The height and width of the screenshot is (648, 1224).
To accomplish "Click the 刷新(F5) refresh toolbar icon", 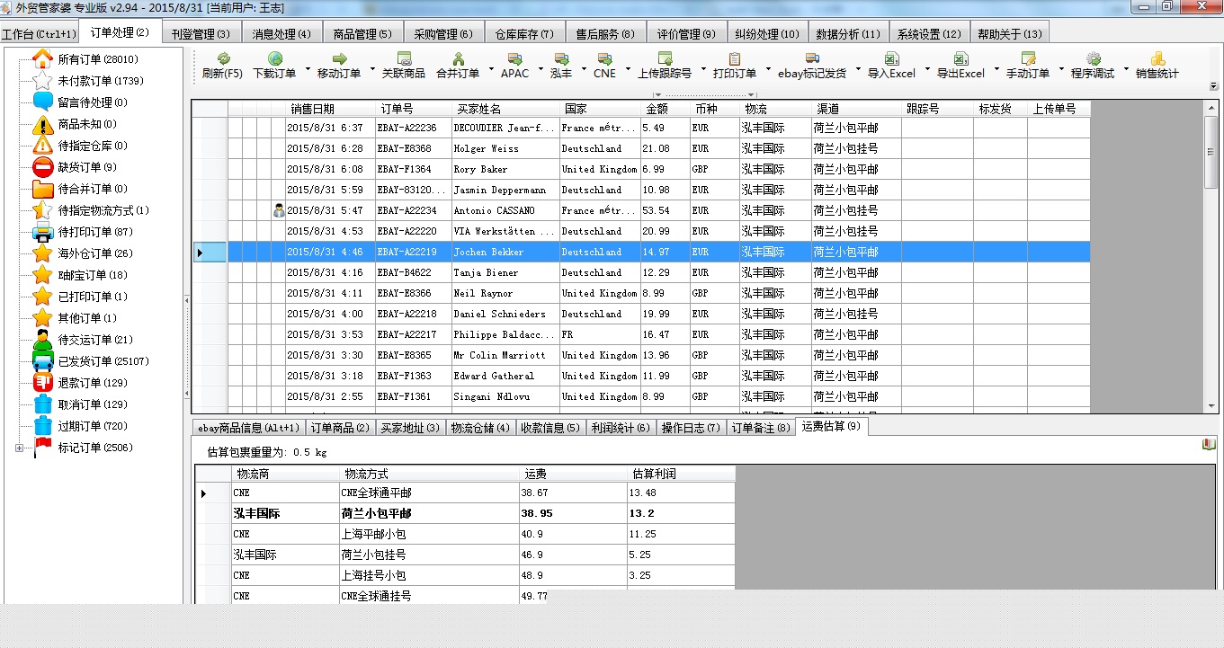I will (223, 58).
